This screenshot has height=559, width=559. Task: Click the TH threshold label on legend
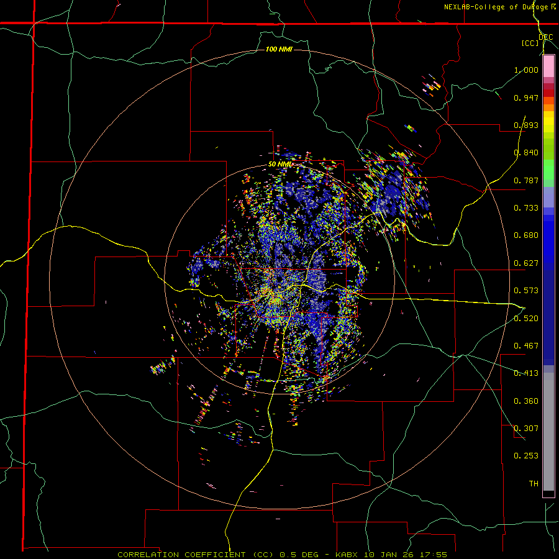click(534, 484)
